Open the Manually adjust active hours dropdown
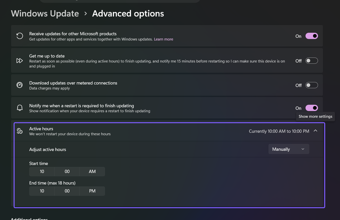 [289, 149]
